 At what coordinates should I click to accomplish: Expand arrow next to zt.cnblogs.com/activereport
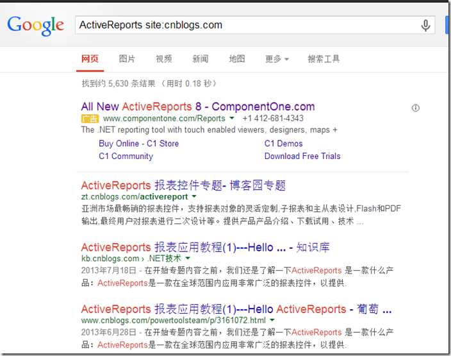(194, 196)
